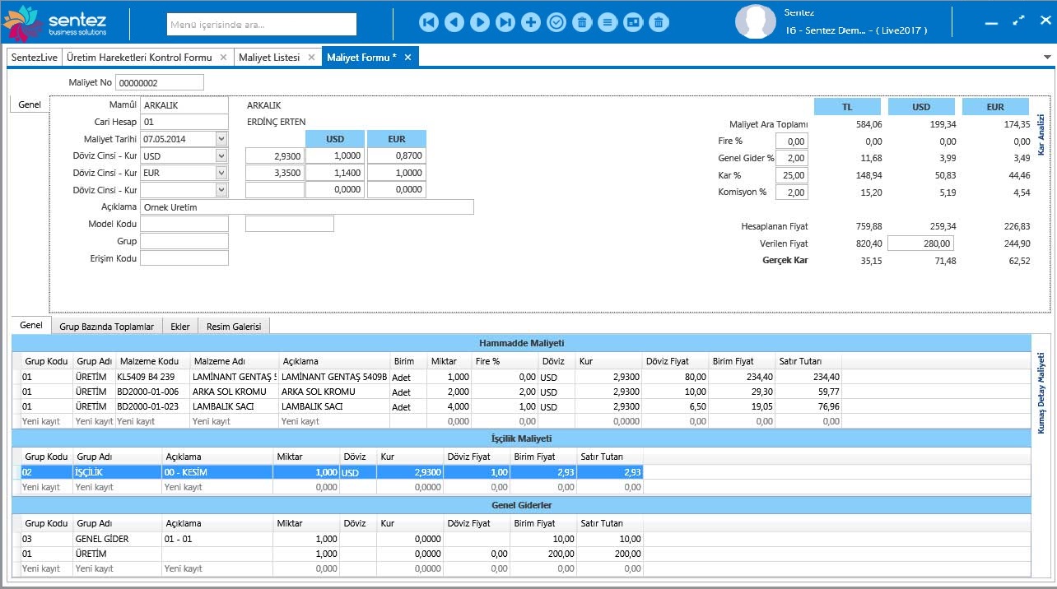Select the lower Genel tab above Hammadde
Screen dimensions: 1057x589
tap(31, 326)
